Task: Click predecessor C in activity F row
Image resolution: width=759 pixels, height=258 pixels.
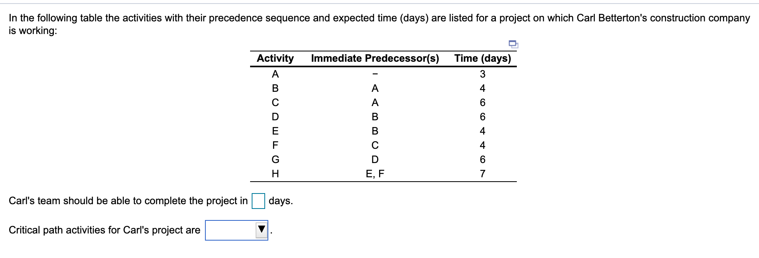Action: pyautogui.click(x=375, y=145)
